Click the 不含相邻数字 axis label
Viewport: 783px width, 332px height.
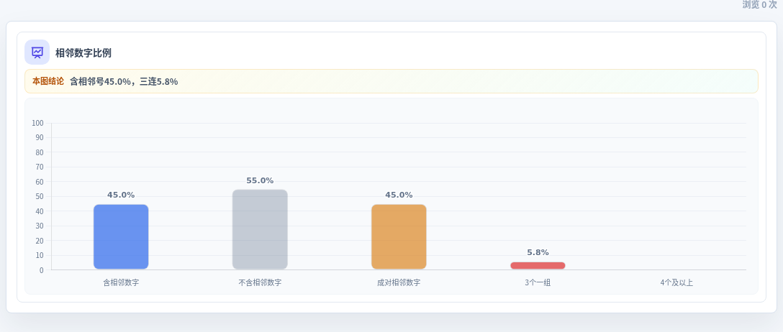(260, 282)
